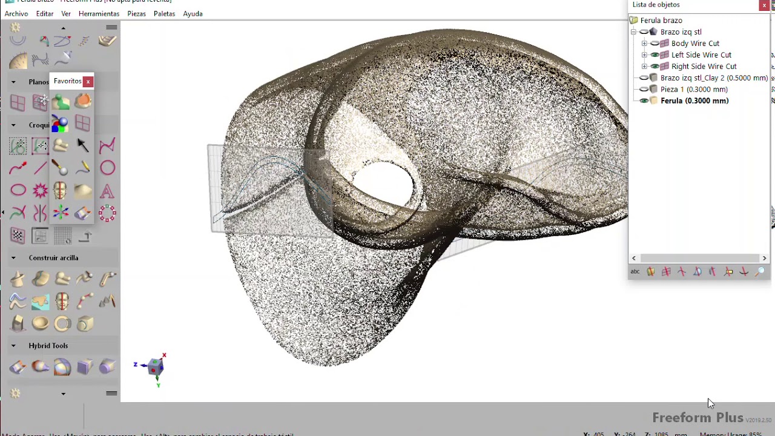Open the Editar menu
The height and width of the screenshot is (436, 775).
(x=45, y=13)
